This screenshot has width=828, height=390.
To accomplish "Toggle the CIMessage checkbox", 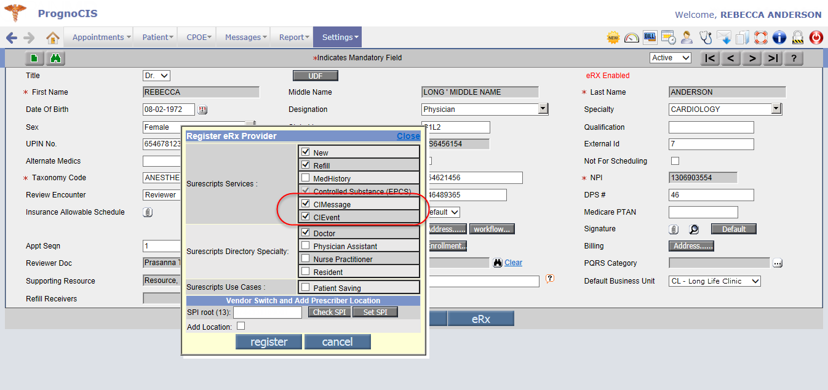I will click(305, 203).
